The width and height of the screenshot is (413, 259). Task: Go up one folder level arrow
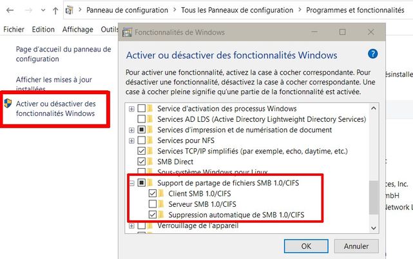click(x=55, y=10)
